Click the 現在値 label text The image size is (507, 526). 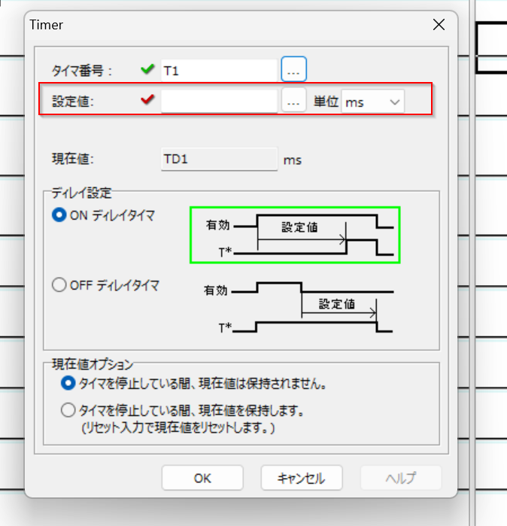point(73,159)
